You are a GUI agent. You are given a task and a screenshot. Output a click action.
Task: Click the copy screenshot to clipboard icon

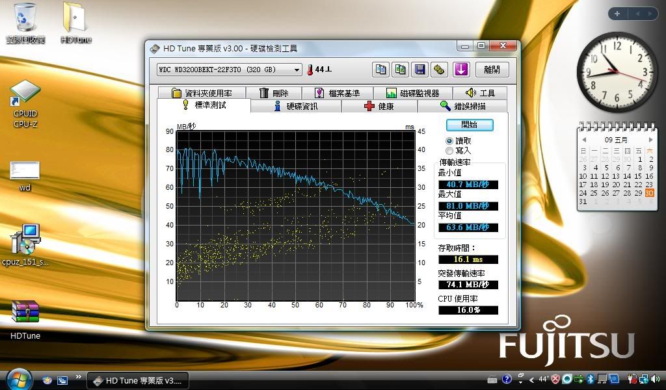click(400, 70)
